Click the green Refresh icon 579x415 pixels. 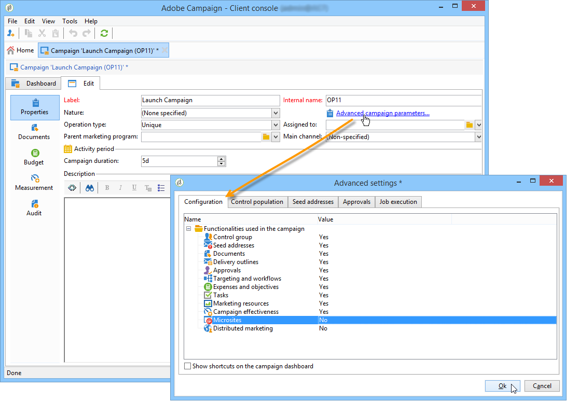point(104,34)
